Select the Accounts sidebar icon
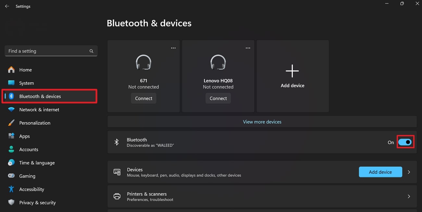Screen dimensions: 422x212 click(x=11, y=149)
